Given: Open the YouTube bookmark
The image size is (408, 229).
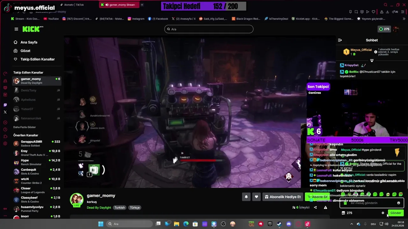Looking at the screenshot, I should [x=51, y=19].
